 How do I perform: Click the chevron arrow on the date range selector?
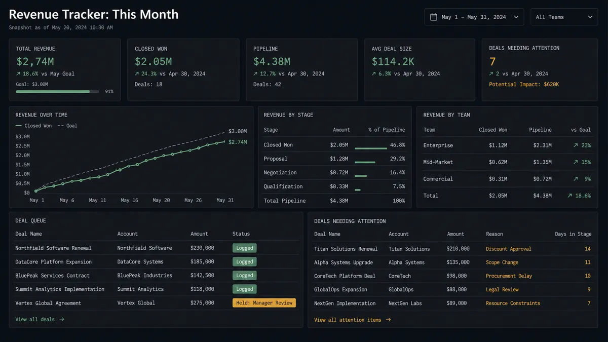click(x=516, y=17)
